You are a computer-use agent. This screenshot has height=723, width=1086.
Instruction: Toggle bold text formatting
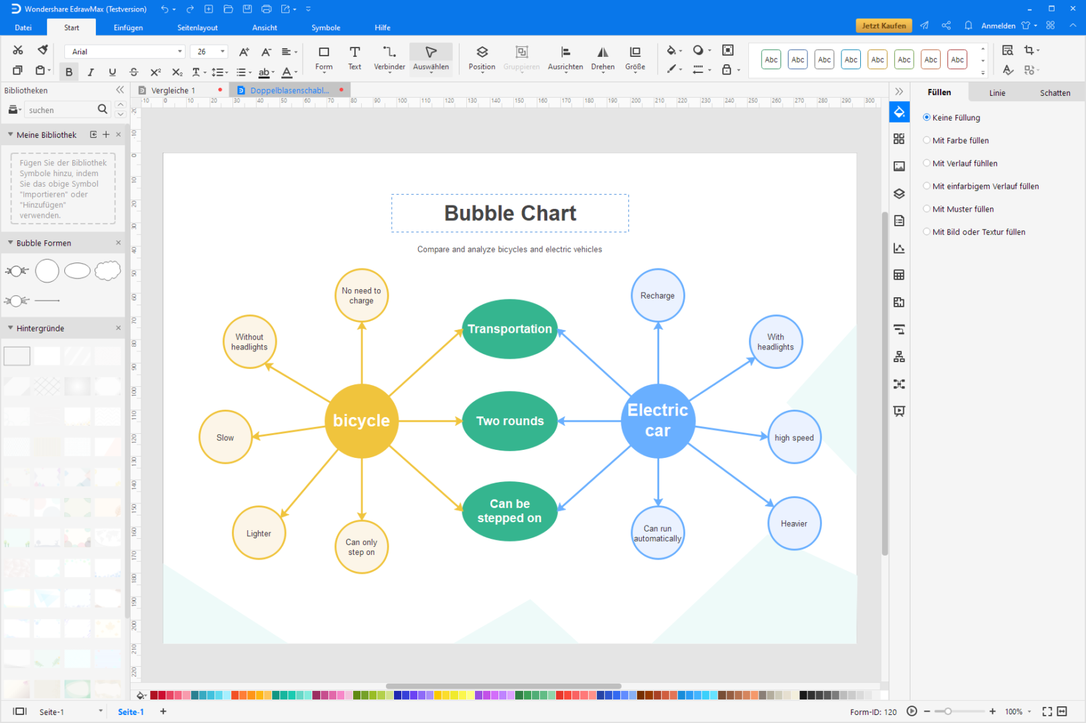point(69,72)
